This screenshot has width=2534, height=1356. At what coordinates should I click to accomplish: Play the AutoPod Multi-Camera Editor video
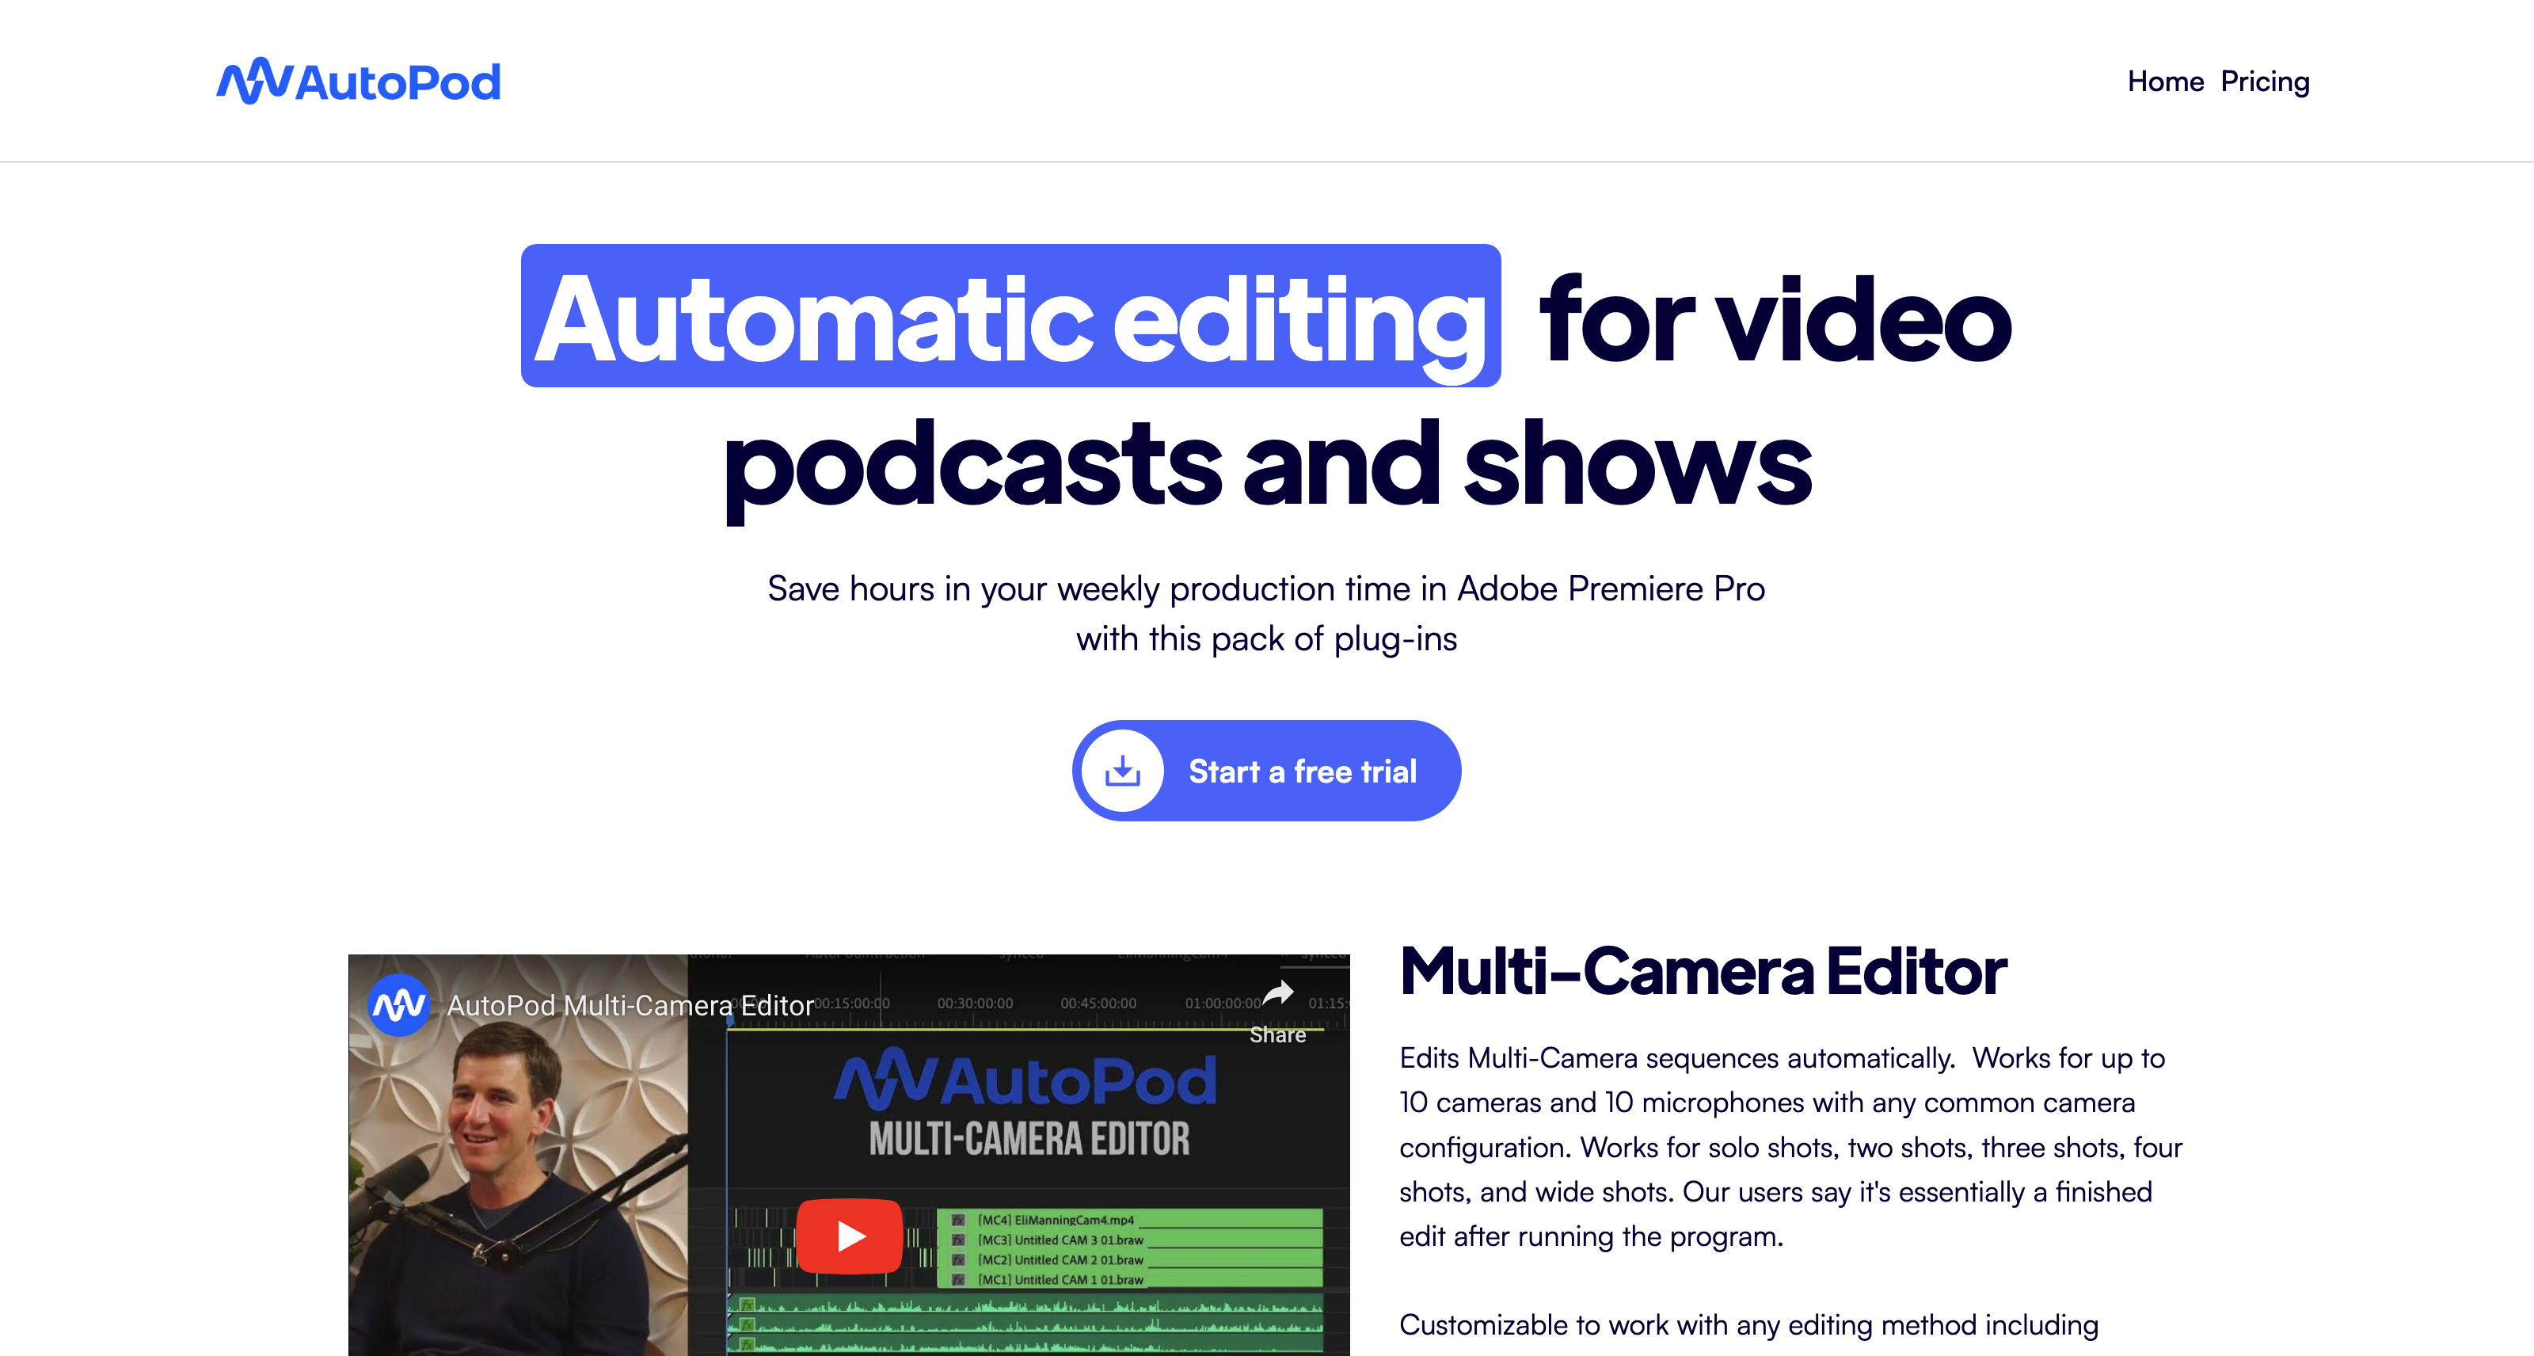click(849, 1236)
